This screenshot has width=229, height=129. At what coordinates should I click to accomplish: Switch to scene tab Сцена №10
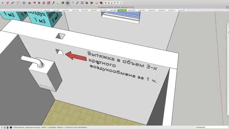tap(132, 10)
